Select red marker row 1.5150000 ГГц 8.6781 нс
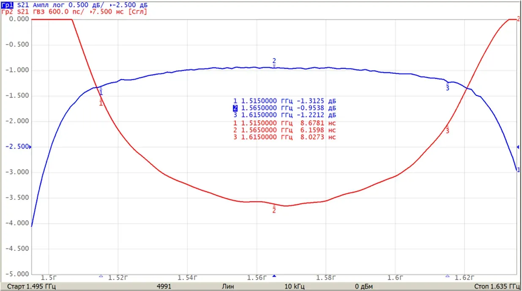The width and height of the screenshot is (522, 291). 285,123
